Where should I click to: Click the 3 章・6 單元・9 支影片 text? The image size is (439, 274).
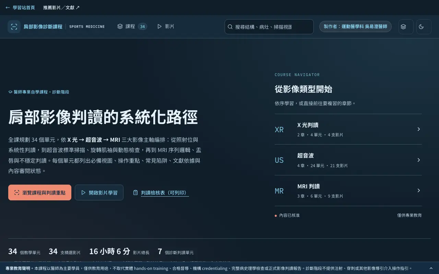click(320, 196)
